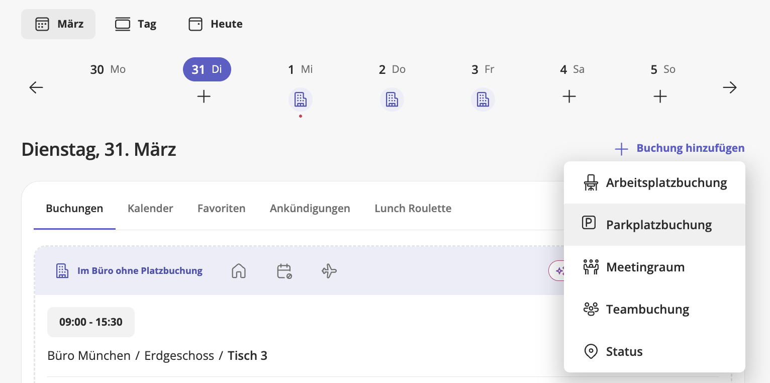The height and width of the screenshot is (383, 770).
Task: Advance to next week with right arrow
Action: click(x=729, y=88)
